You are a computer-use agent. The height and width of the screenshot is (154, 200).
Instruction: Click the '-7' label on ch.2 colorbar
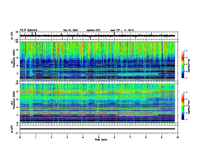186,120
